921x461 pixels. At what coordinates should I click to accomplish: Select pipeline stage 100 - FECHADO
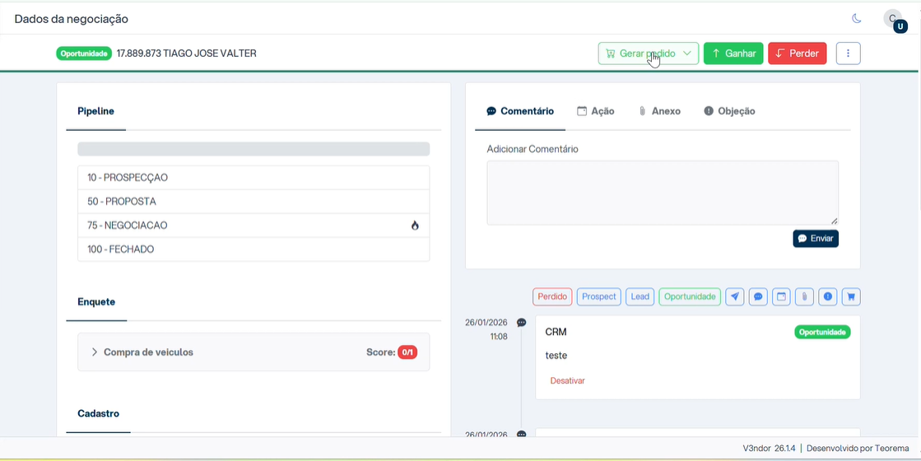point(254,249)
